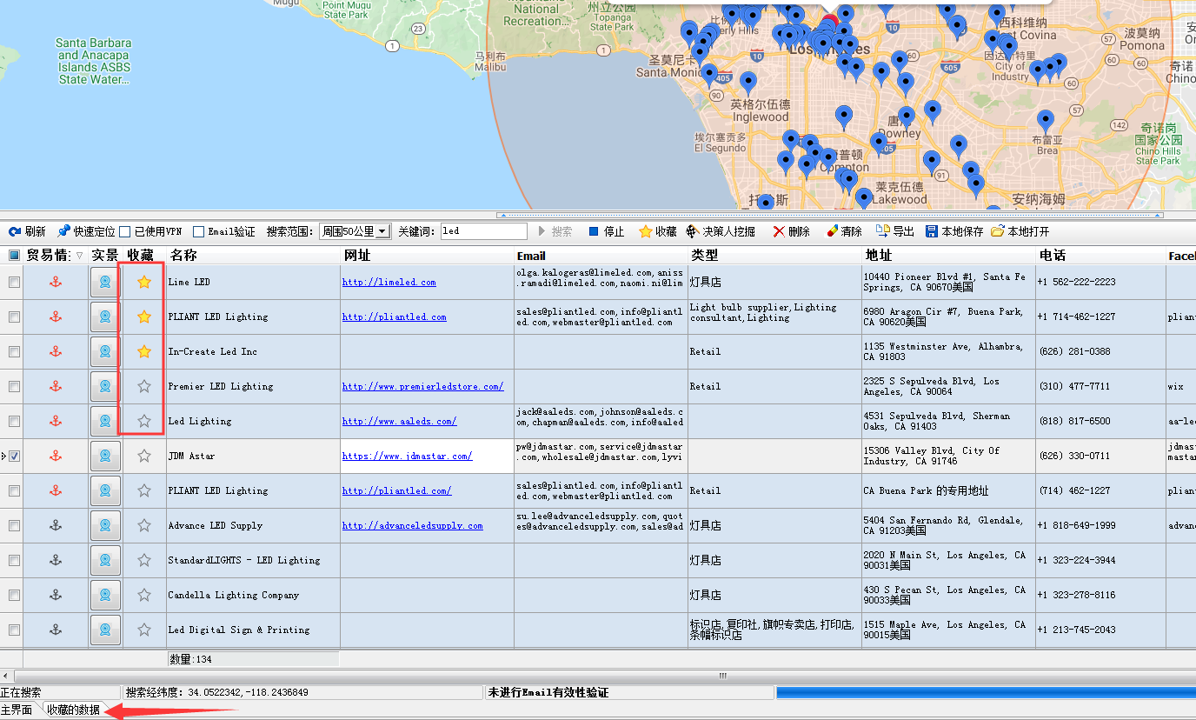Select the Premier LED Lighting row checkbox
The image size is (1196, 720).
click(14, 386)
